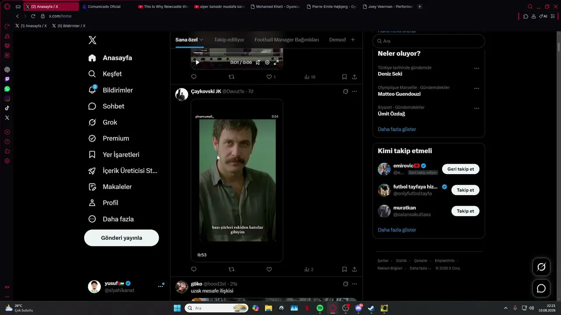Open the Deniz Seki trending topic

click(x=390, y=74)
